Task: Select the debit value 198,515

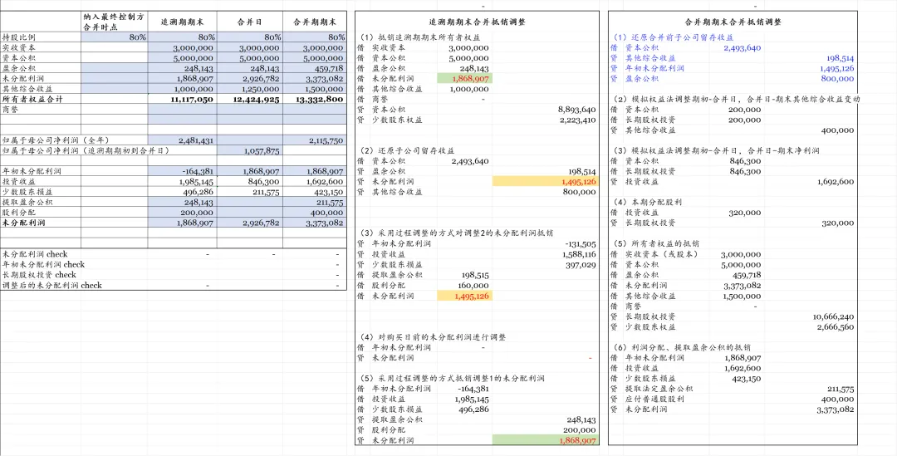Action: [473, 275]
